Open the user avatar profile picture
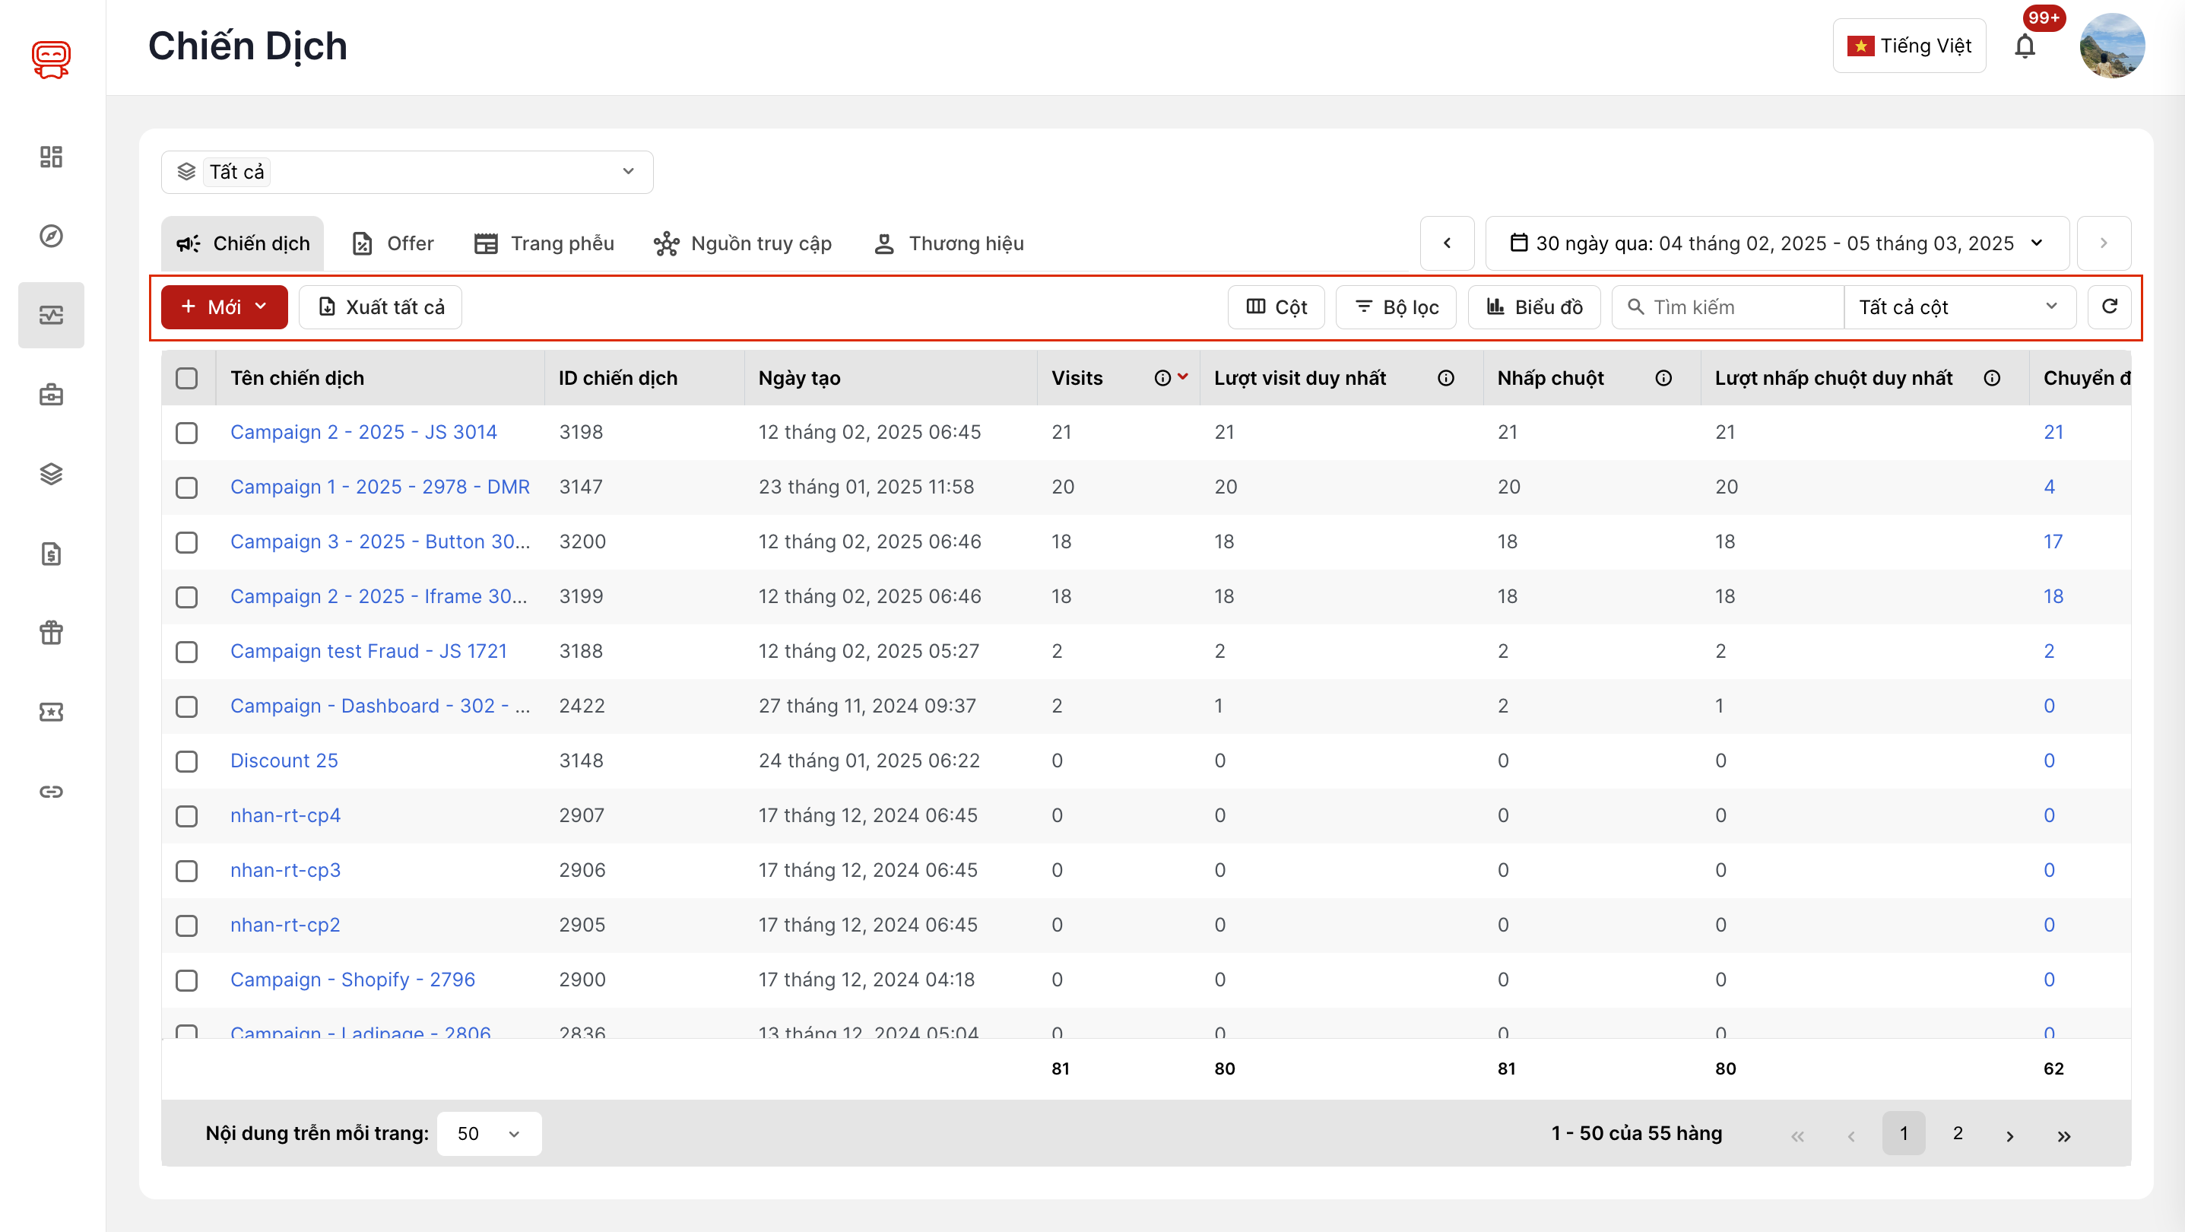Screen dimensions: 2185x1232 2111,46
